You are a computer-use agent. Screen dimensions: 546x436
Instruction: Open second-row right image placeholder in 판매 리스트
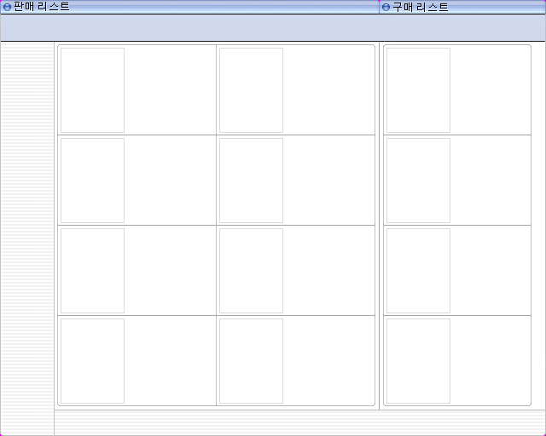[251, 181]
